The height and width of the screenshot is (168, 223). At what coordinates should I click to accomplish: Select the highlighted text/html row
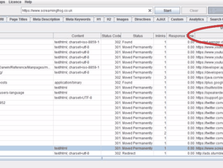point(111,148)
